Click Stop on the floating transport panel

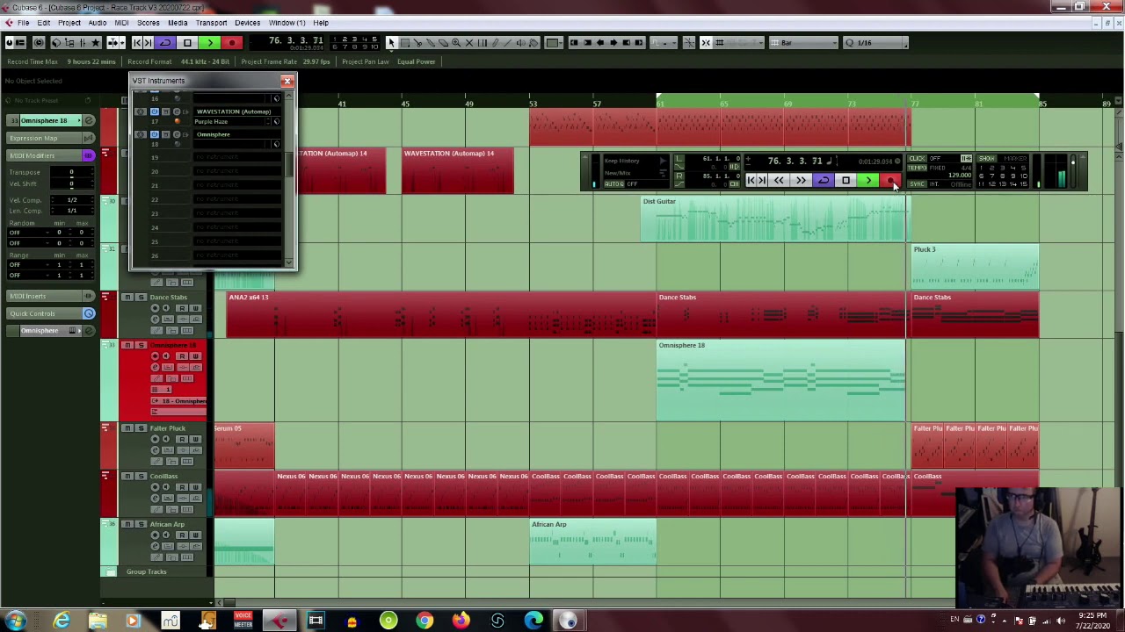(x=846, y=180)
